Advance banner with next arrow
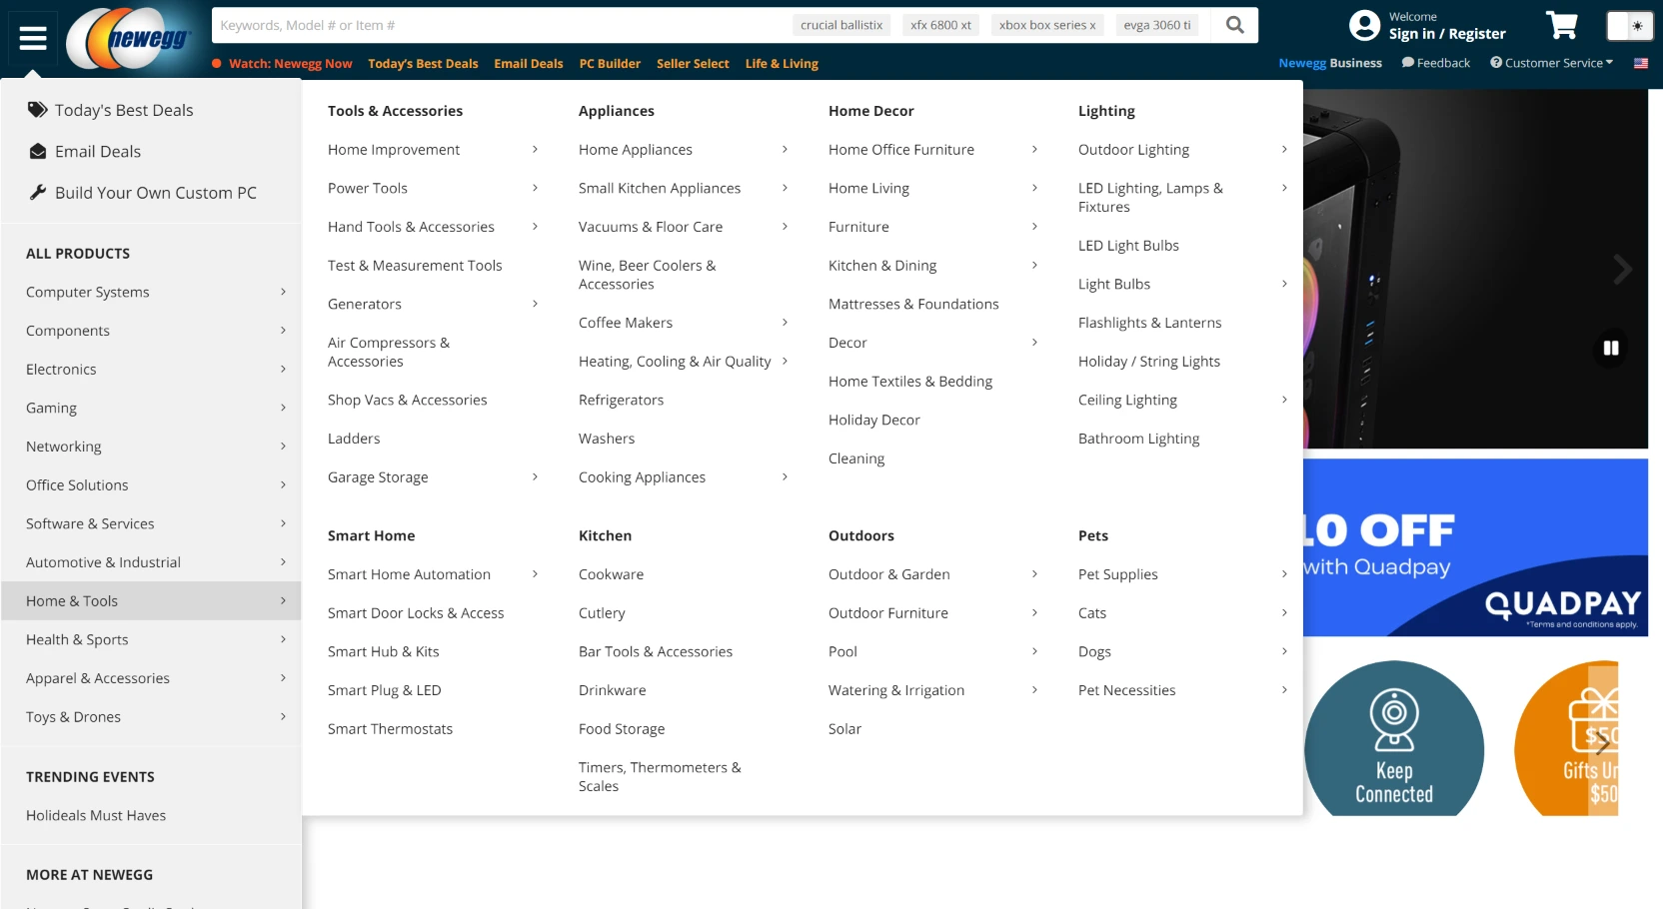The height and width of the screenshot is (909, 1663). [1622, 269]
